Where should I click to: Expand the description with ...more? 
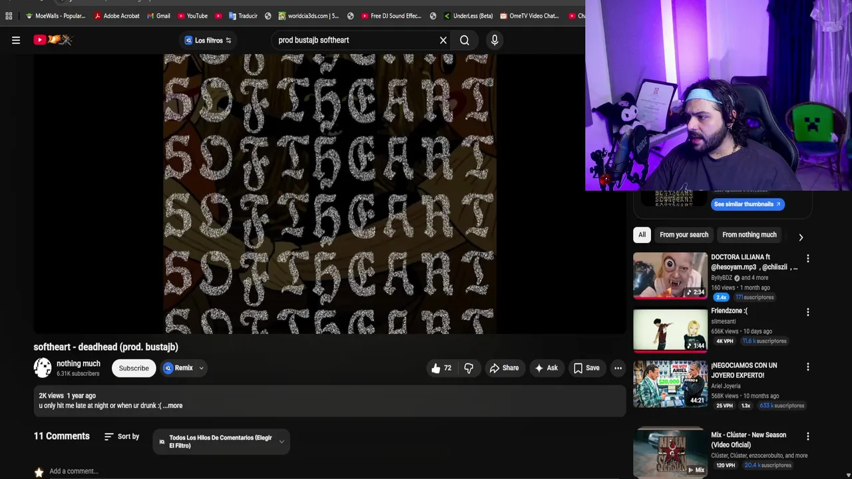pyautogui.click(x=172, y=406)
